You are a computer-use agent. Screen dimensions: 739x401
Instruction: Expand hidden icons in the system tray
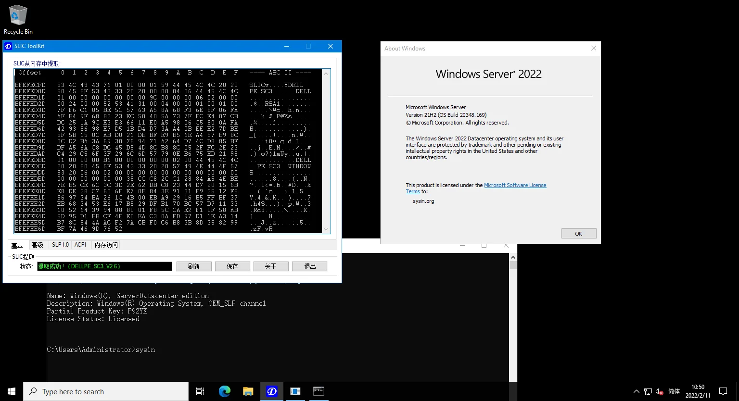coord(636,391)
